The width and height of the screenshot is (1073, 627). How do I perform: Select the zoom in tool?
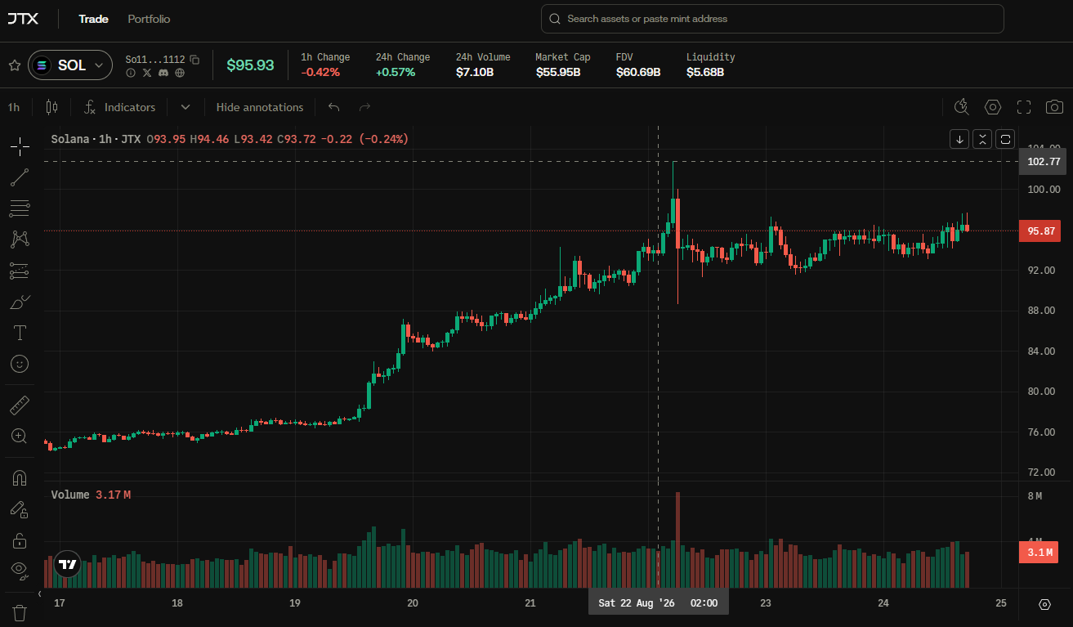(x=20, y=437)
